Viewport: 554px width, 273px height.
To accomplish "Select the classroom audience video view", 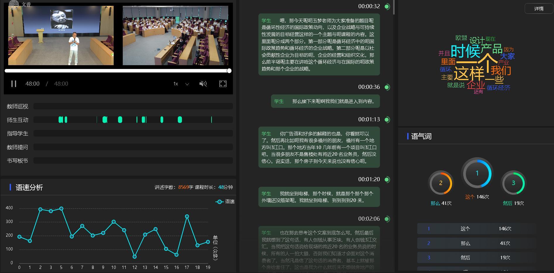I will coord(175,35).
